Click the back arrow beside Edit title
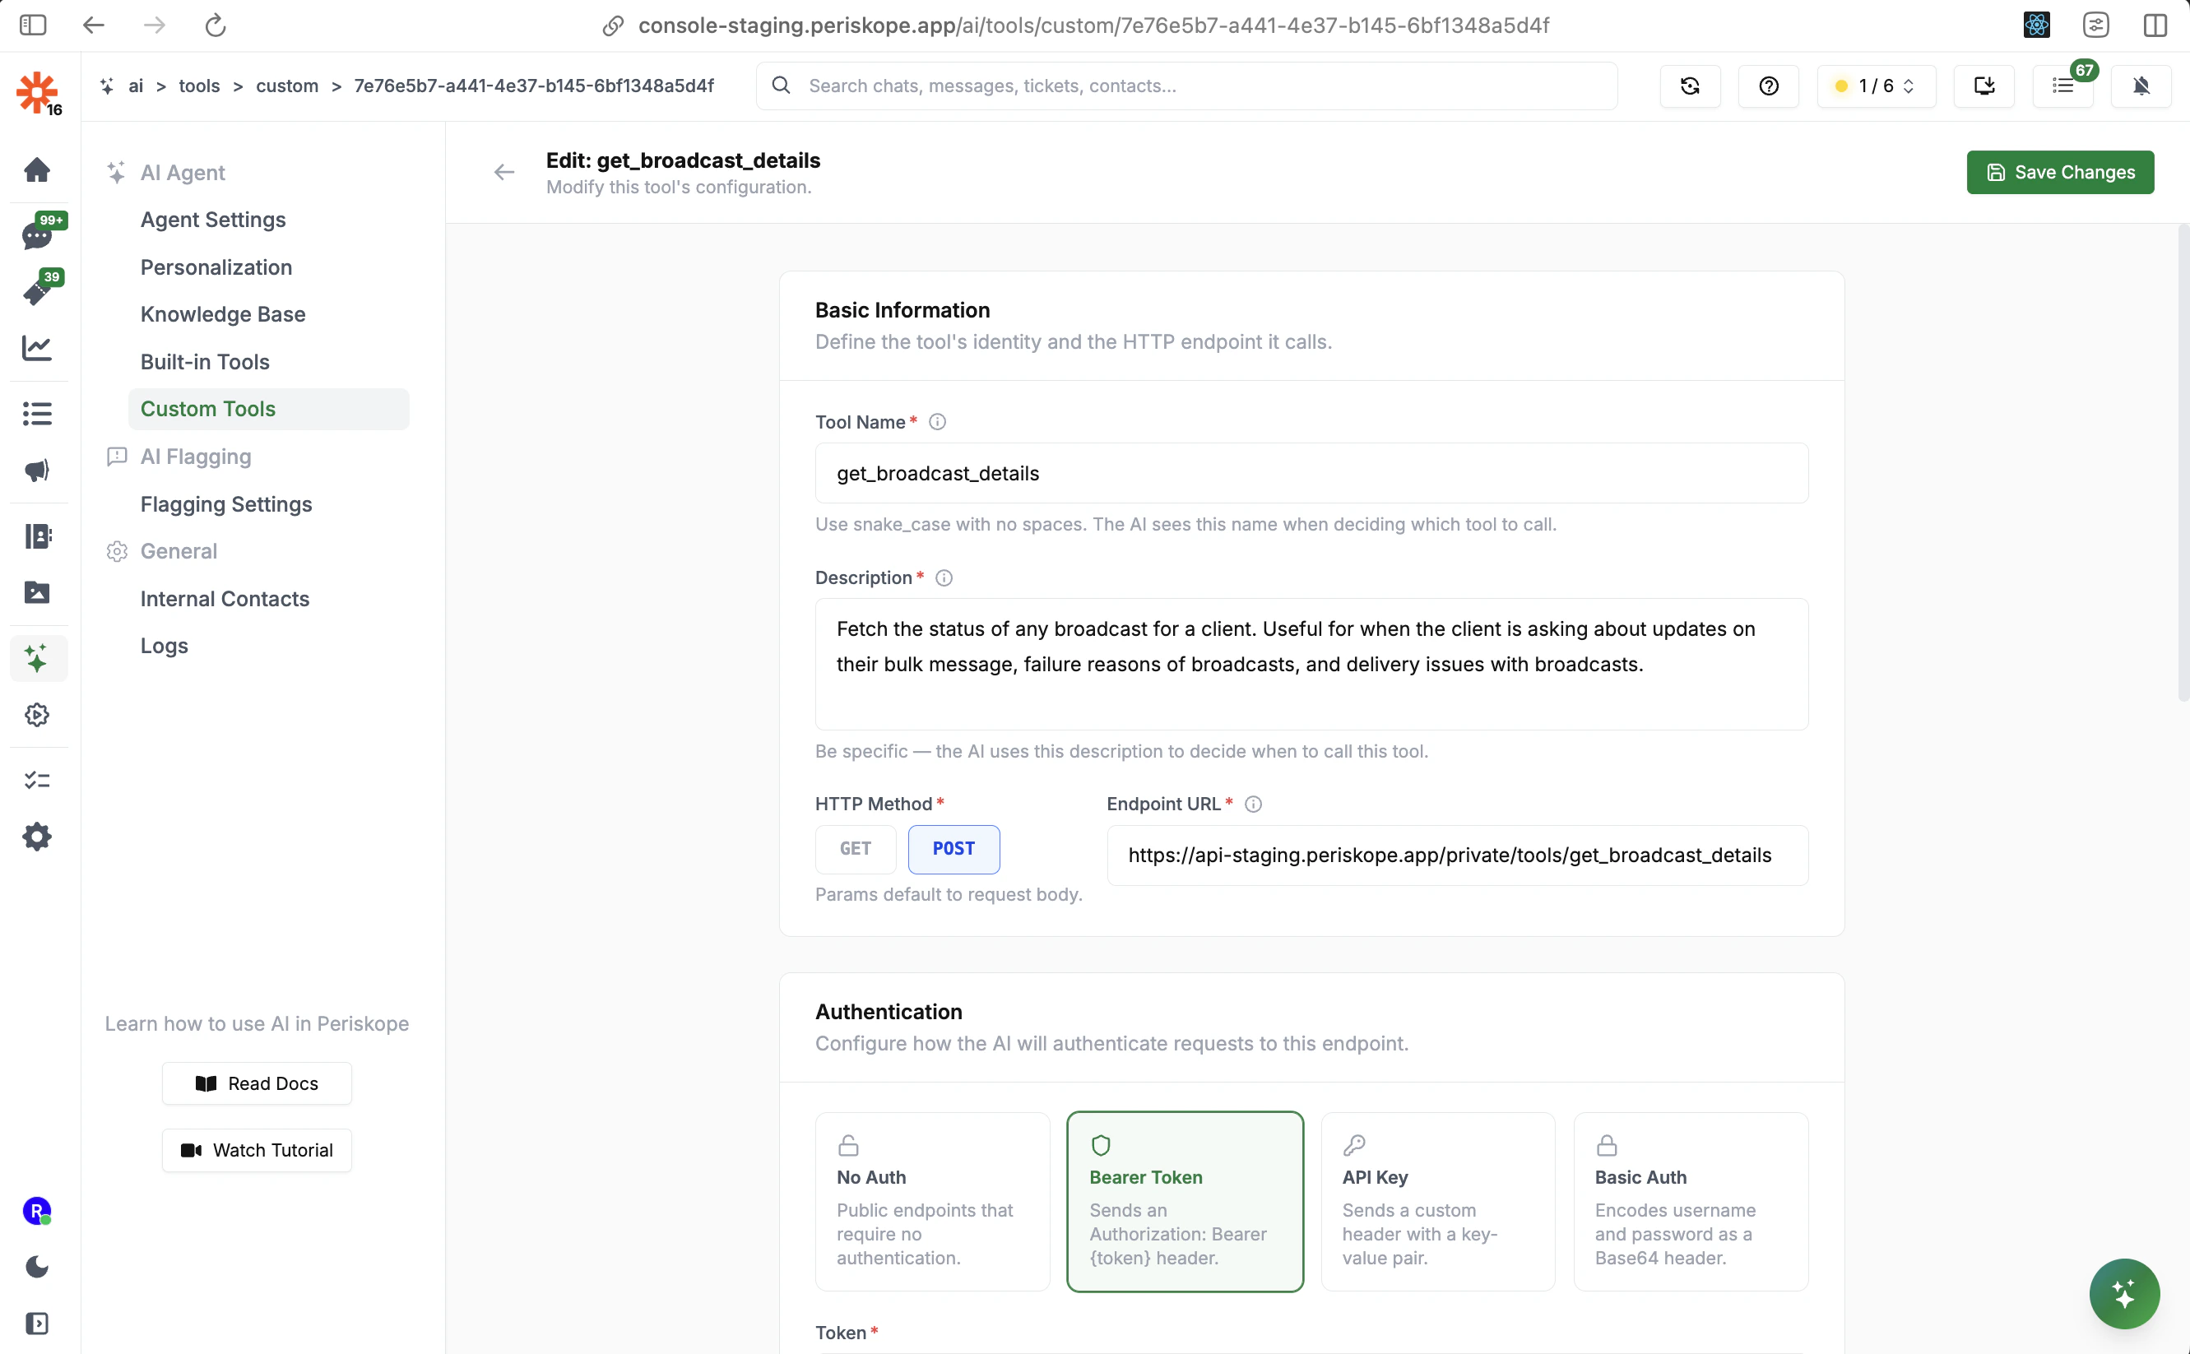Image resolution: width=2190 pixels, height=1354 pixels. 504,172
